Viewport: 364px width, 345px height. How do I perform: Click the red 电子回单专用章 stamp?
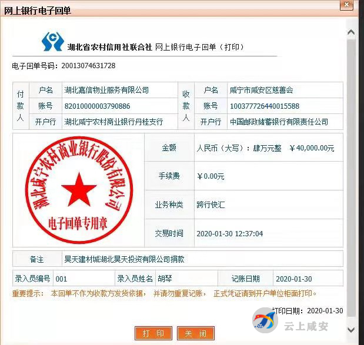79,190
